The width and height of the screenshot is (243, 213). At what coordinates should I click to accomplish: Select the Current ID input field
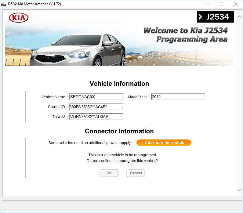click(96, 107)
